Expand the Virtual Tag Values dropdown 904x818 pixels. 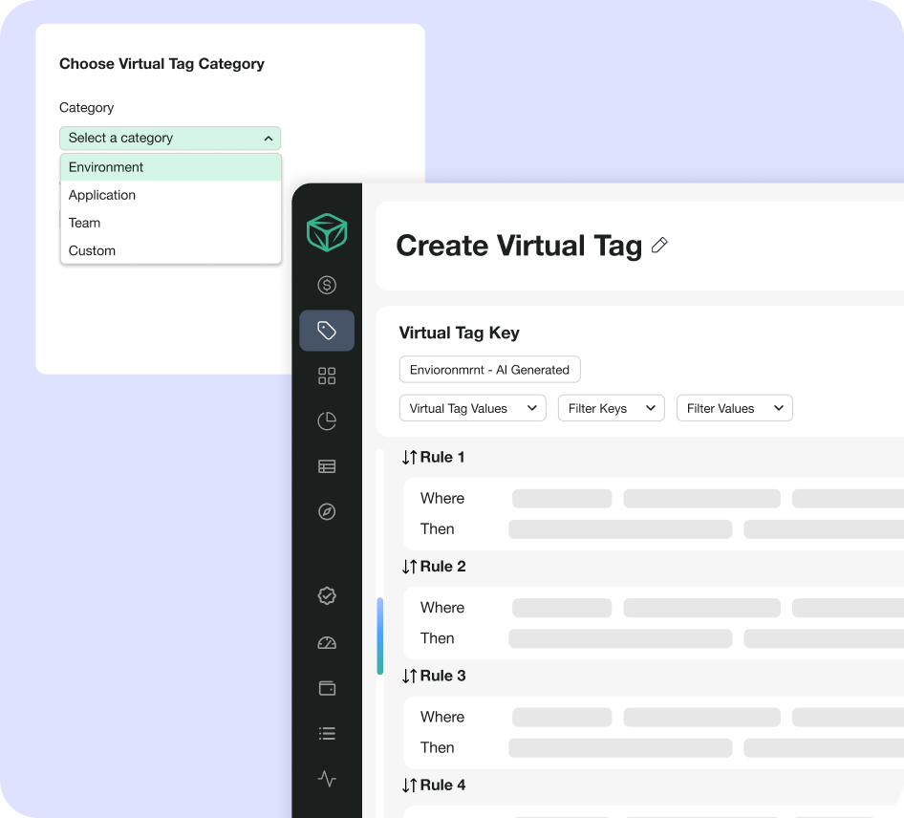(473, 408)
